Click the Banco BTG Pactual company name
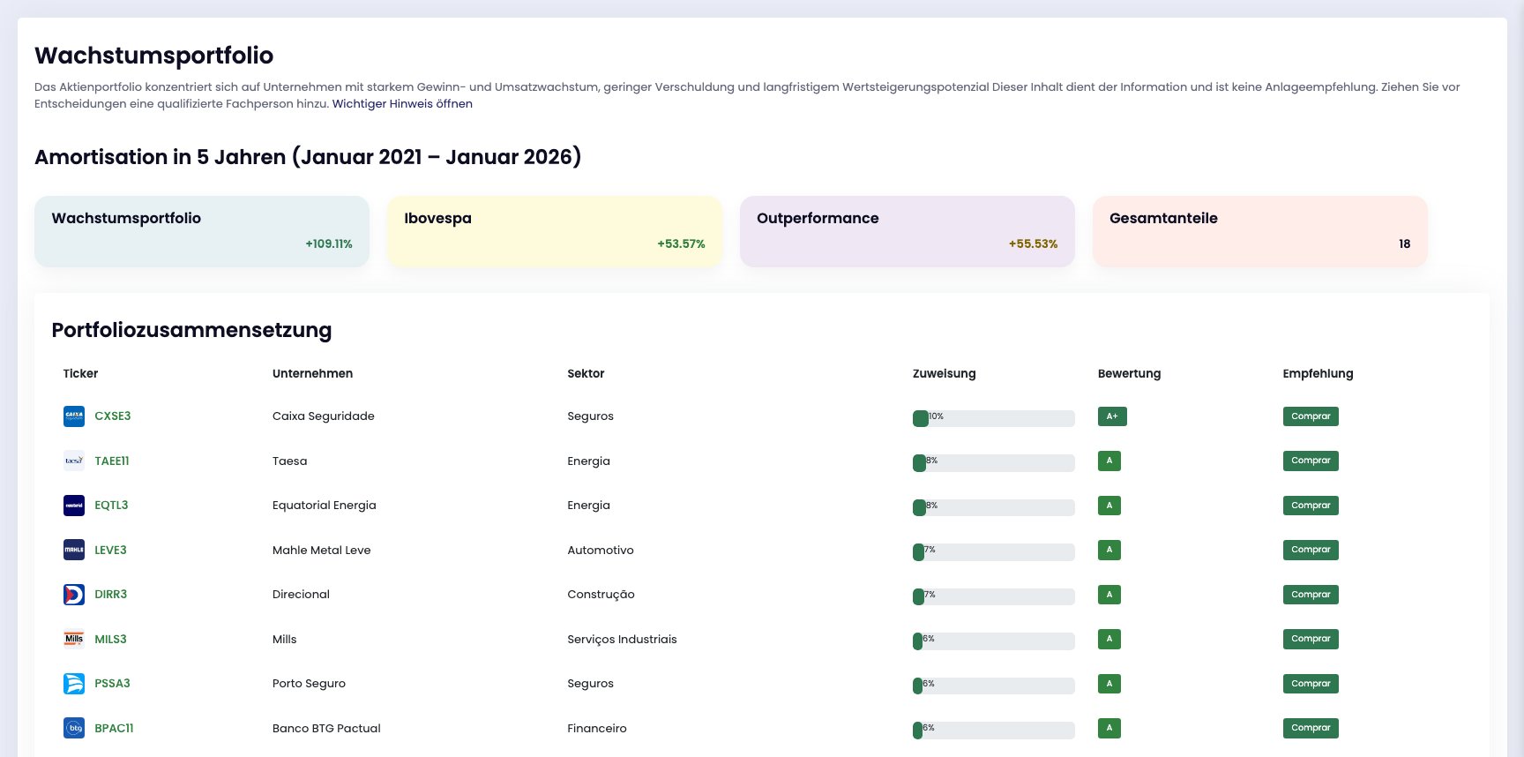 click(x=326, y=728)
